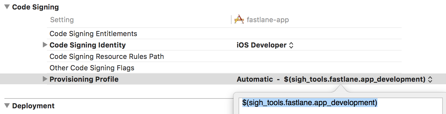The image size is (446, 114).
Task: Click the Deployment section heading
Action: pos(33,106)
